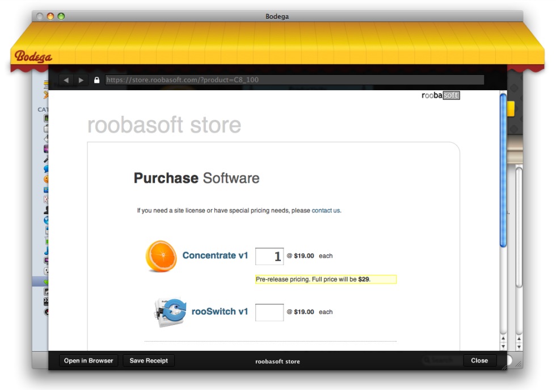Select the orange smiley face sidebar category
Viewport: 556px width, 390px height.
[x=46, y=179]
